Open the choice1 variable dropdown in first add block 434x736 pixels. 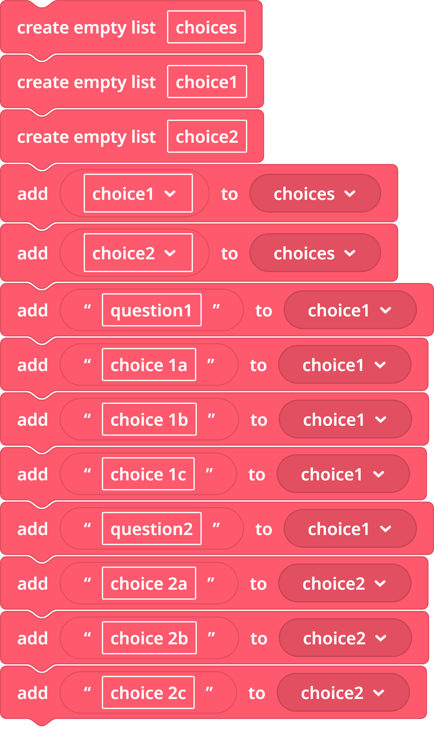tap(138, 193)
